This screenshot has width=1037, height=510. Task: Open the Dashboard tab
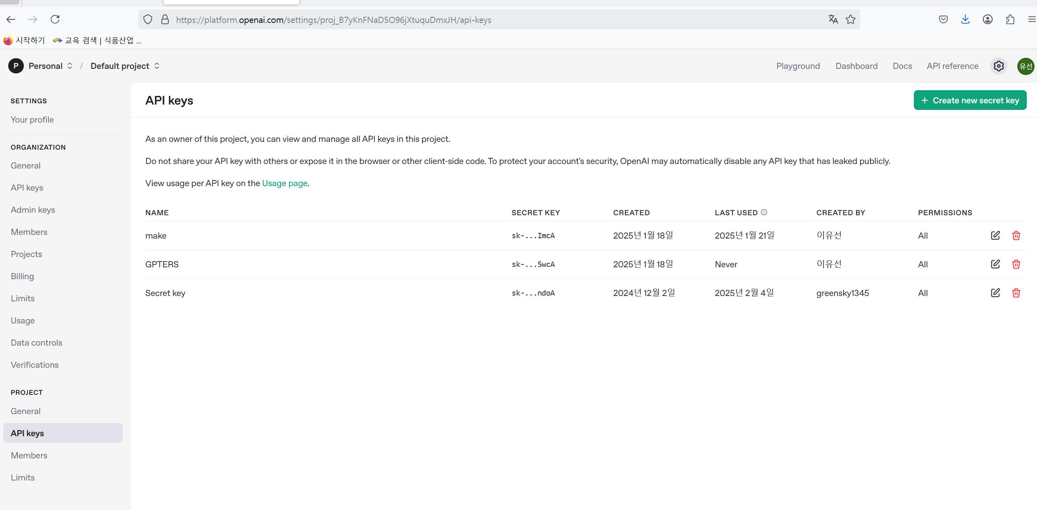tap(856, 66)
